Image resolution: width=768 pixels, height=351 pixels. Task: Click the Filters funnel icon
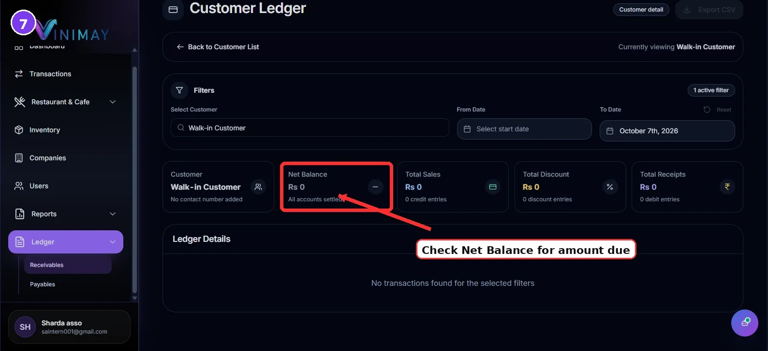tap(179, 90)
